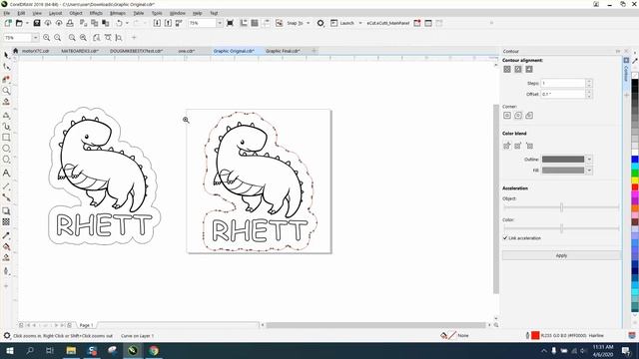This screenshot has height=359, width=639.
Task: Select the mitered corner option
Action: 507,116
